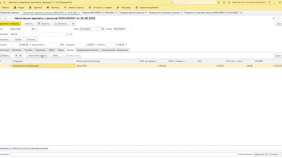282x158 pixels.
Task: Open the table Еще dropdown menu
Action: coord(278,56)
